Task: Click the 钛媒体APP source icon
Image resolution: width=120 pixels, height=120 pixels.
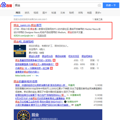Action: click(x=65, y=102)
